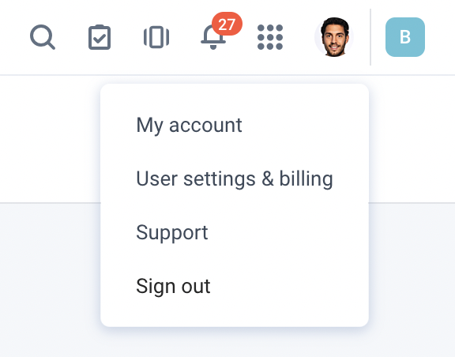Go to billing settings menu link

235,178
